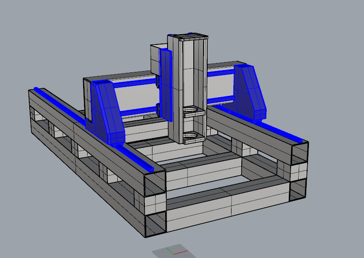This screenshot has width=364, height=258.
Task: Click the upper spindle clamp ring
Action: pyautogui.click(x=191, y=110)
